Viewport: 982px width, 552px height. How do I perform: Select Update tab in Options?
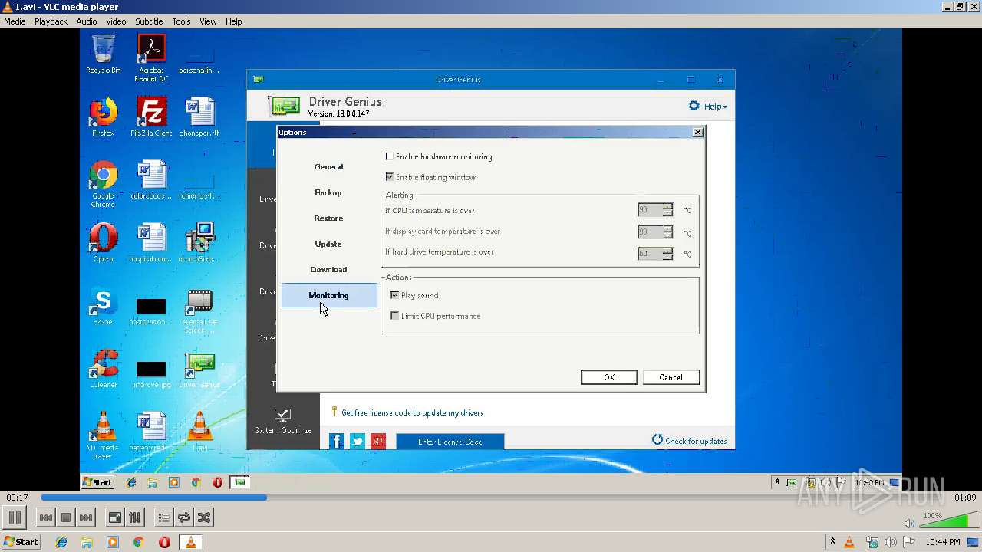(x=329, y=244)
